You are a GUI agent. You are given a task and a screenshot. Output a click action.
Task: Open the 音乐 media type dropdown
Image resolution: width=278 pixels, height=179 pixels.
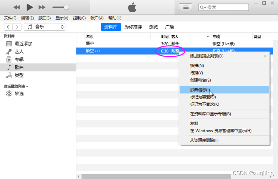(44, 27)
